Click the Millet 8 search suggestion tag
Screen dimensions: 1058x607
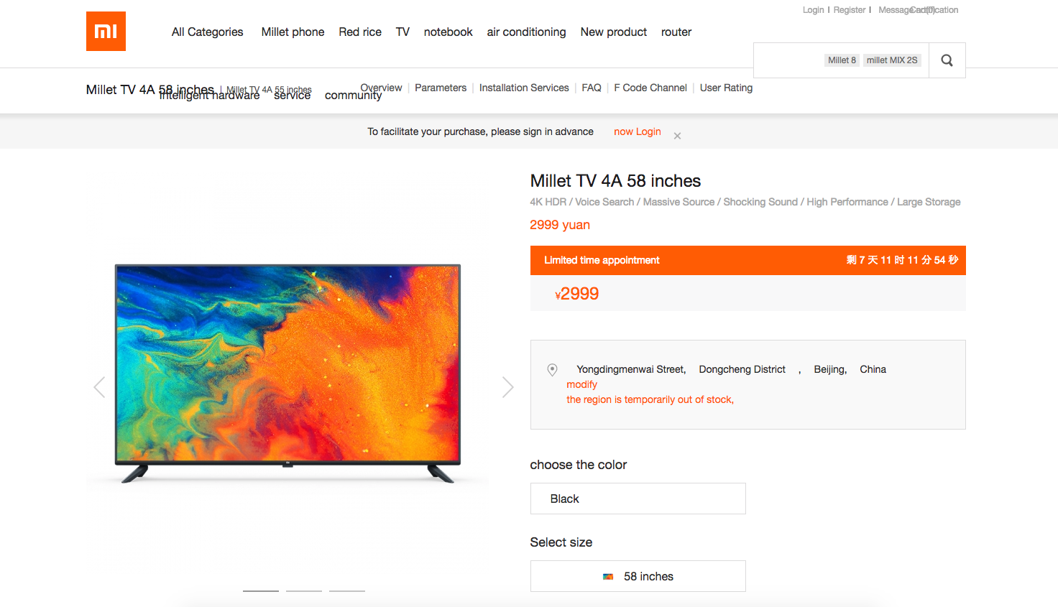click(842, 60)
